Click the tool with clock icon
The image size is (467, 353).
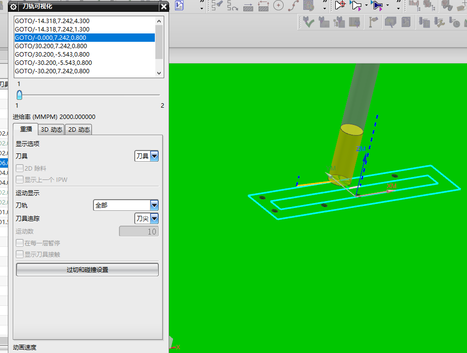(x=455, y=22)
